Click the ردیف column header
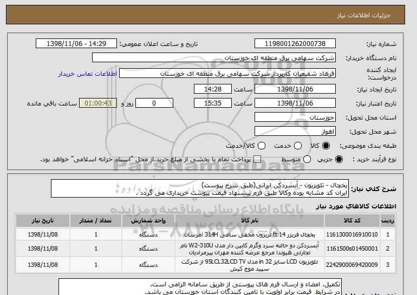The width and height of the screenshot is (417, 295). [388, 221]
